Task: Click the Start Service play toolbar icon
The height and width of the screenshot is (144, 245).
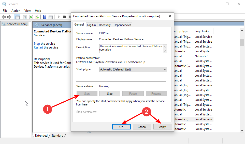Action: [x=59, y=17]
